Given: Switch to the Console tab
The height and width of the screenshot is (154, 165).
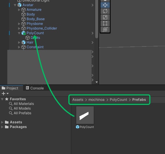Looking at the screenshot, I should (35, 88).
